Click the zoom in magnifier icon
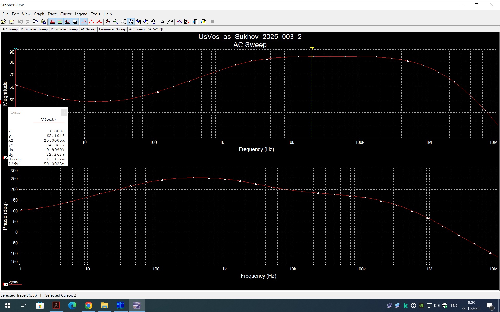The image size is (500, 312). pos(108,22)
